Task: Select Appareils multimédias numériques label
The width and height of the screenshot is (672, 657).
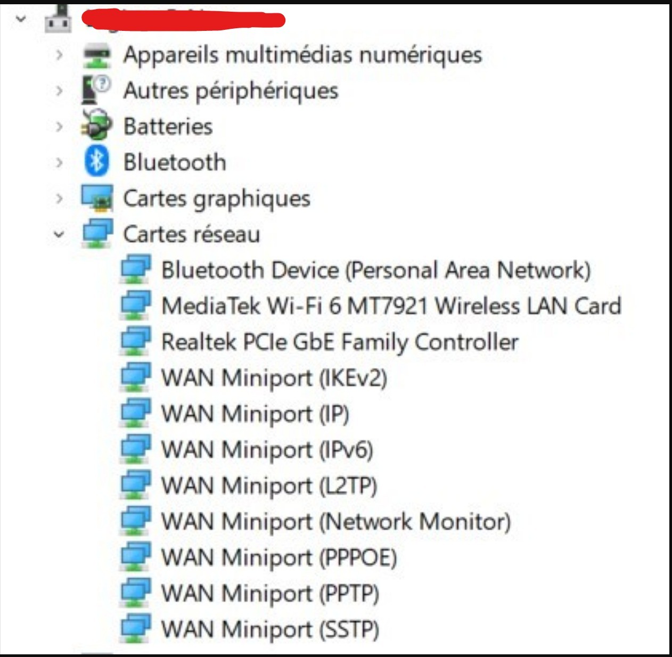Action: (x=303, y=55)
